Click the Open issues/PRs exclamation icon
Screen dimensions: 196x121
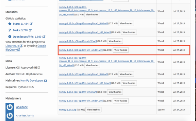coord(10,37)
